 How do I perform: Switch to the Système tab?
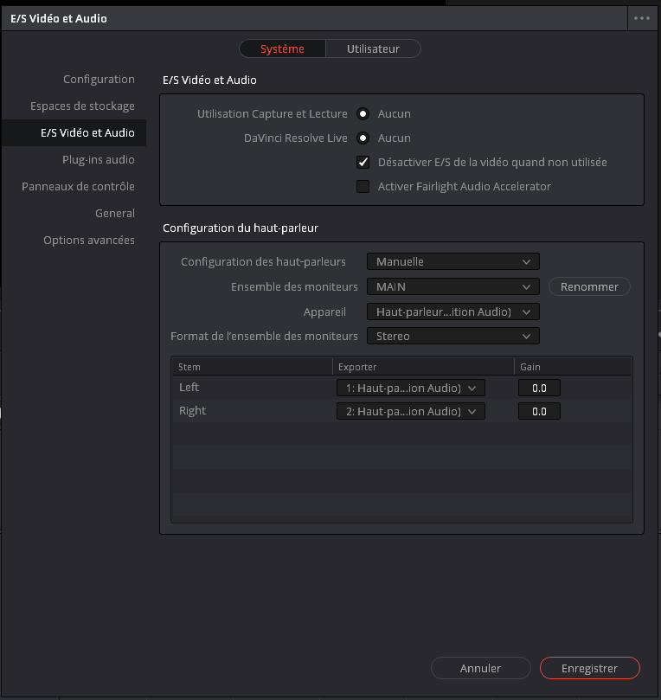(283, 48)
